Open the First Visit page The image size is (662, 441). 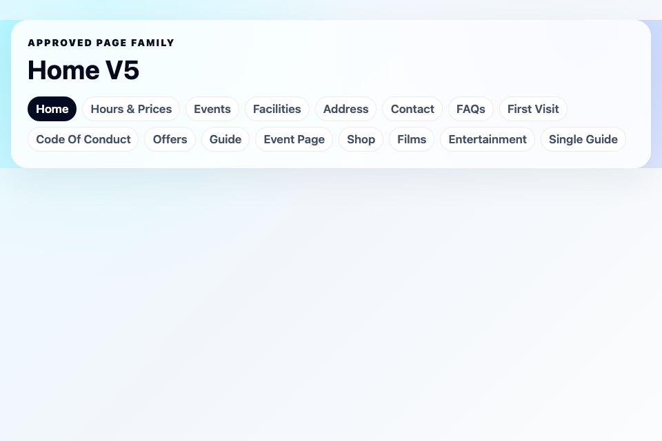pyautogui.click(x=533, y=109)
